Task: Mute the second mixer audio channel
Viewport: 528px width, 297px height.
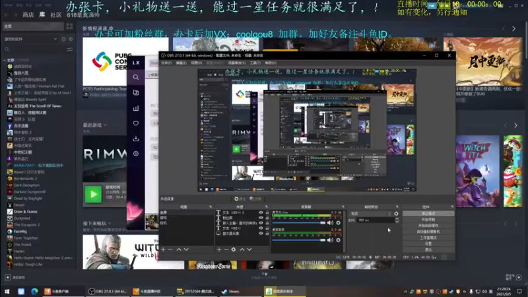Action: pyautogui.click(x=330, y=240)
